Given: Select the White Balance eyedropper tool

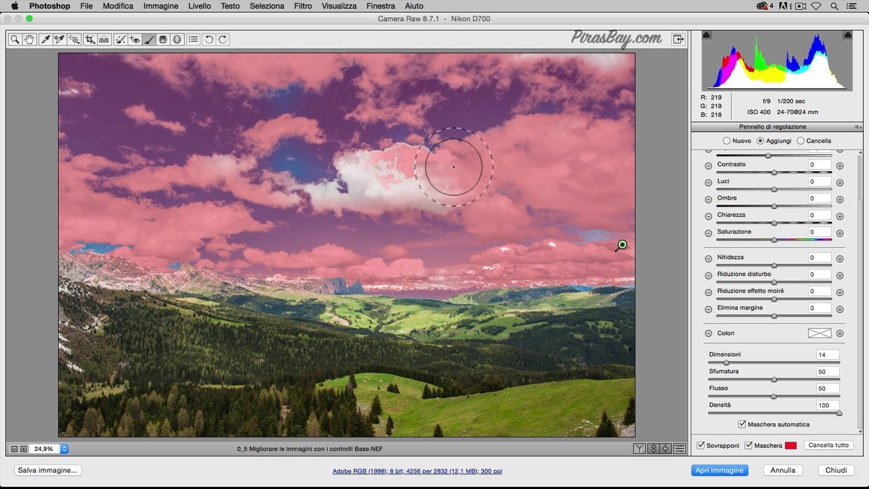Looking at the screenshot, I should [x=45, y=39].
